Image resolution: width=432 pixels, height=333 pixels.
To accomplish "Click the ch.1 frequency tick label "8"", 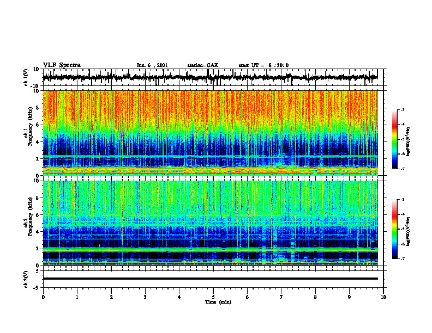I will (x=38, y=108).
